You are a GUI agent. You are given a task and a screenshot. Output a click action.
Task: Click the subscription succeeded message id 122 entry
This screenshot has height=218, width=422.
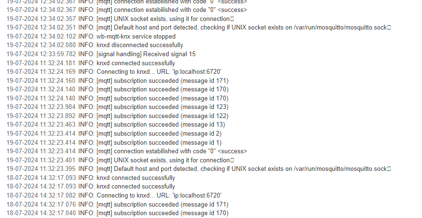pos(117,116)
